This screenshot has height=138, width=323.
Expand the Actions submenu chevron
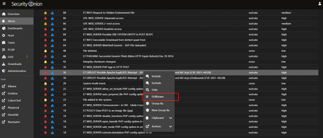point(171,126)
